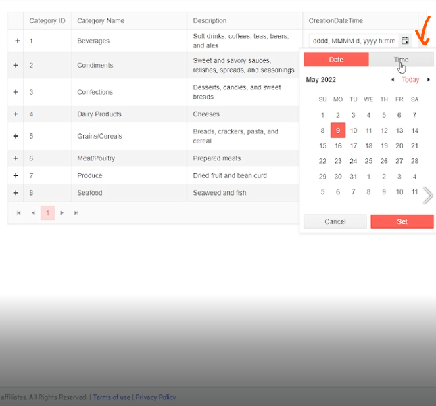
Task: Switch to the Time tab
Action: coord(402,60)
